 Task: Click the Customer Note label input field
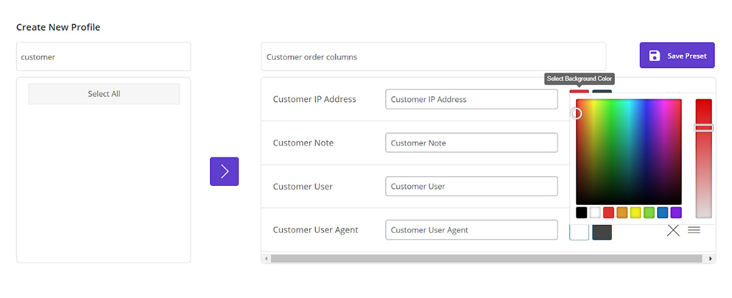pyautogui.click(x=471, y=143)
